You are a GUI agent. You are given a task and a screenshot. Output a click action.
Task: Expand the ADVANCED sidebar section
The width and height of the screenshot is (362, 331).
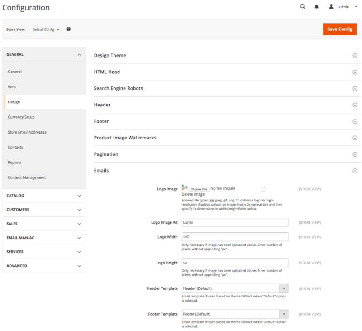click(x=43, y=266)
